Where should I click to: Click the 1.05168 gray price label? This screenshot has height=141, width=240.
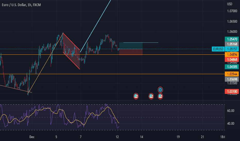(x=232, y=44)
